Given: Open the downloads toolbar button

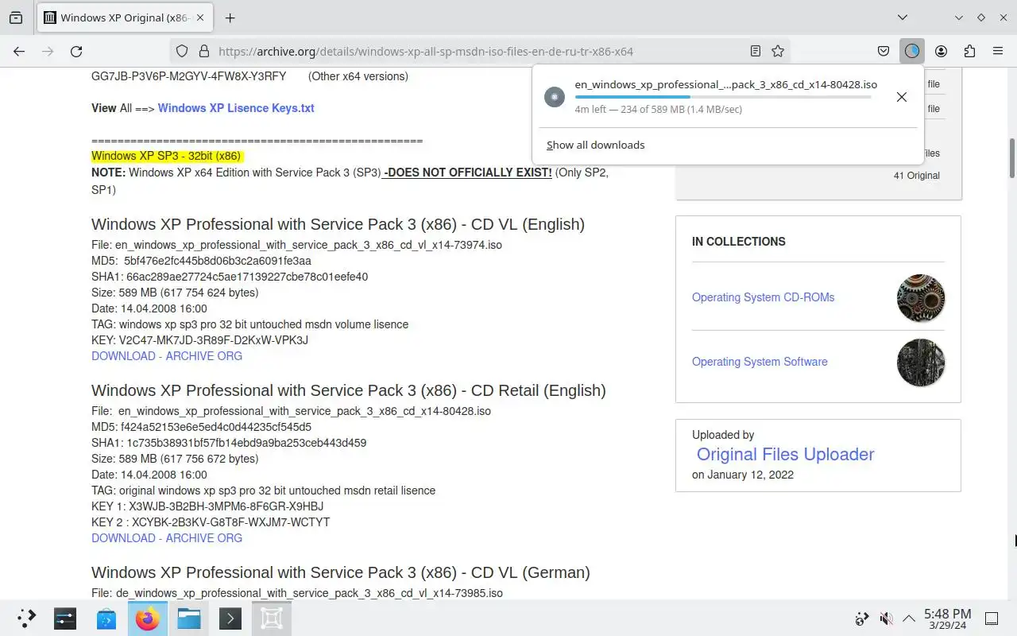Looking at the screenshot, I should pos(911,51).
